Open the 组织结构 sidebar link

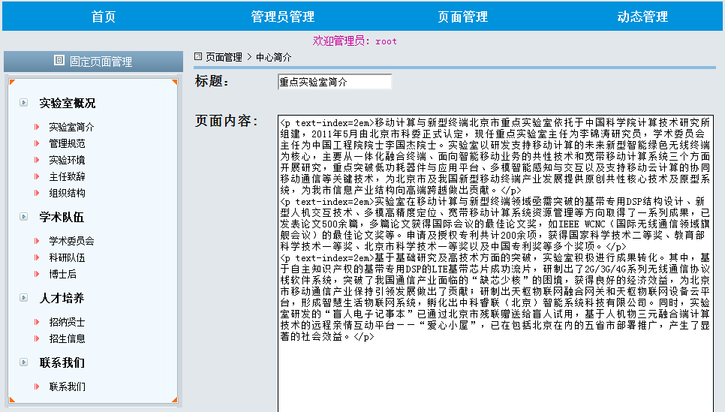pyautogui.click(x=67, y=193)
